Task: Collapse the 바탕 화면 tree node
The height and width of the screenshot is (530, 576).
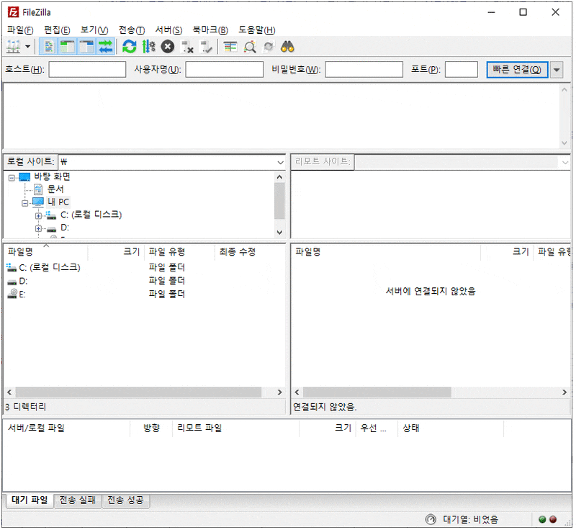Action: coord(12,178)
